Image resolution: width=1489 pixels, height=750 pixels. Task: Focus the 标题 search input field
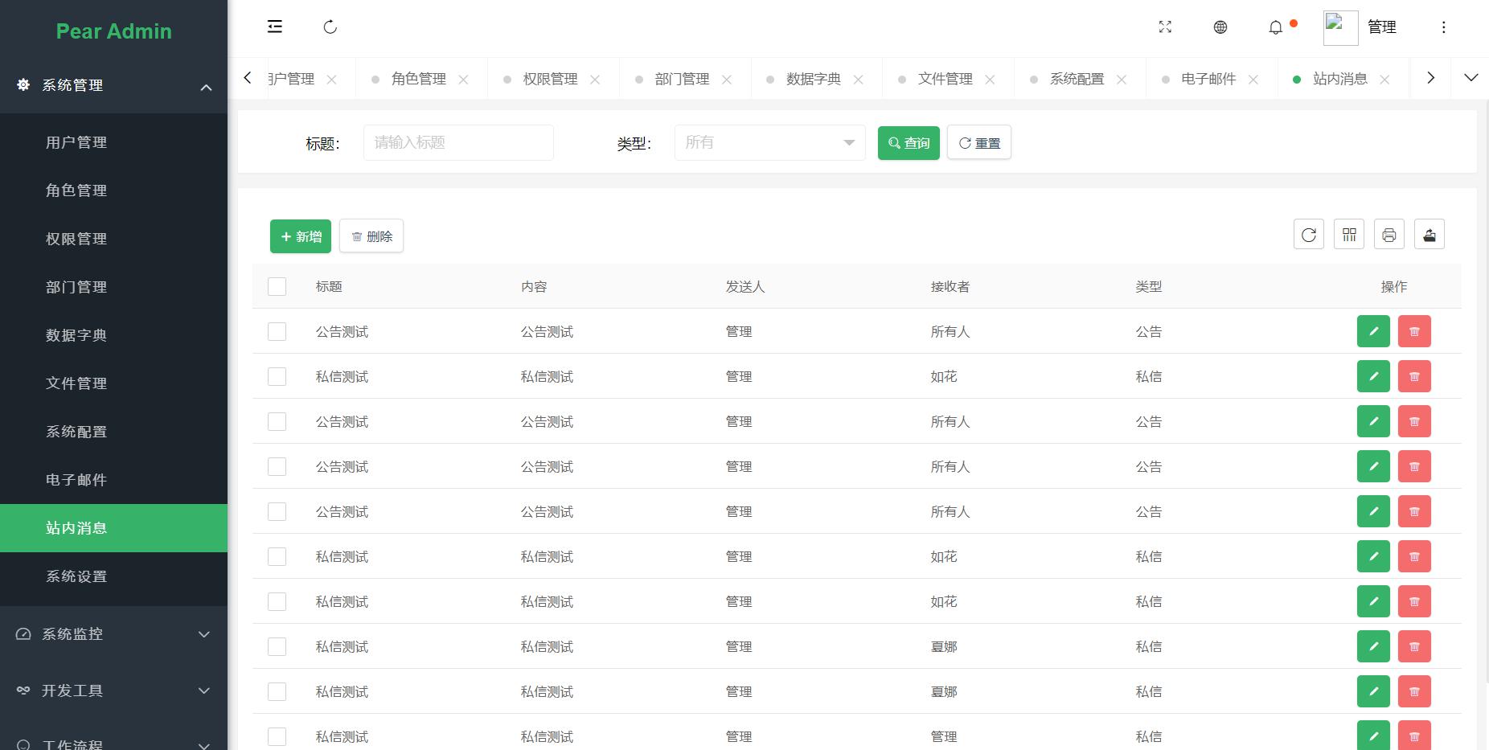[458, 142]
